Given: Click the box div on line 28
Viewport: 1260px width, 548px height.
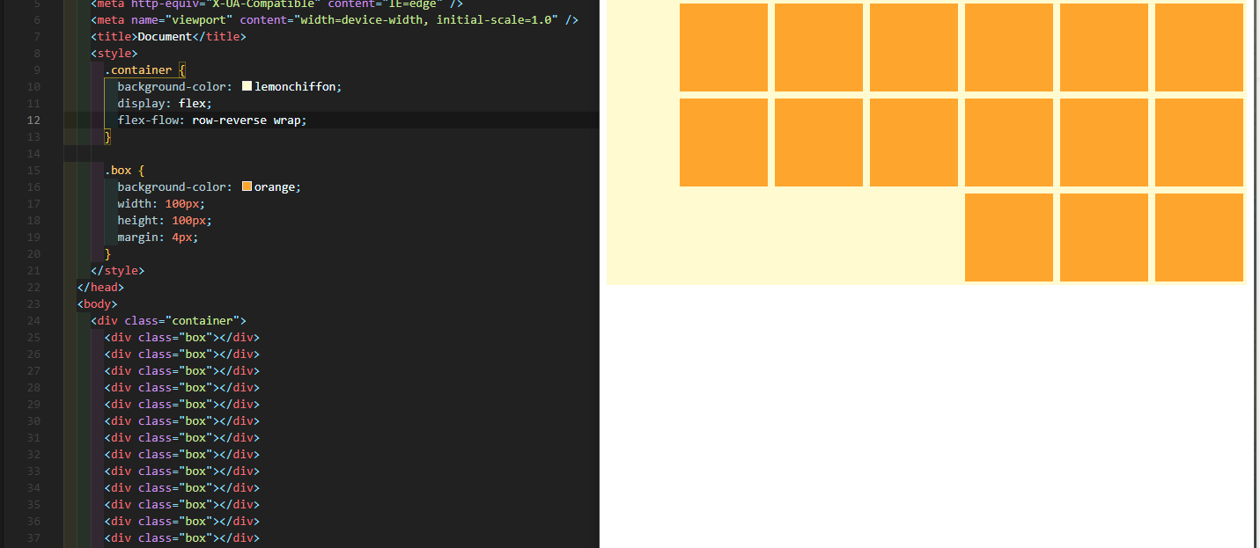Looking at the screenshot, I should pos(181,387).
